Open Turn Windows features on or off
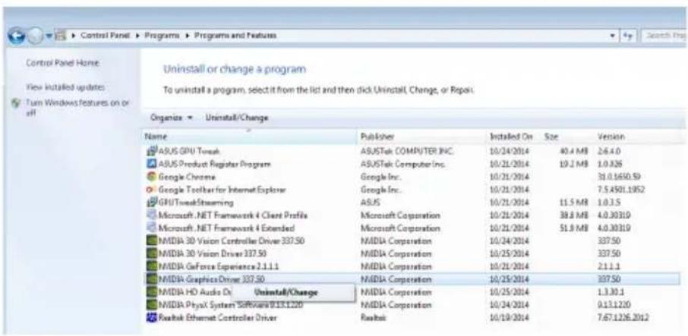Viewport: 688px width, 336px height. click(77, 108)
